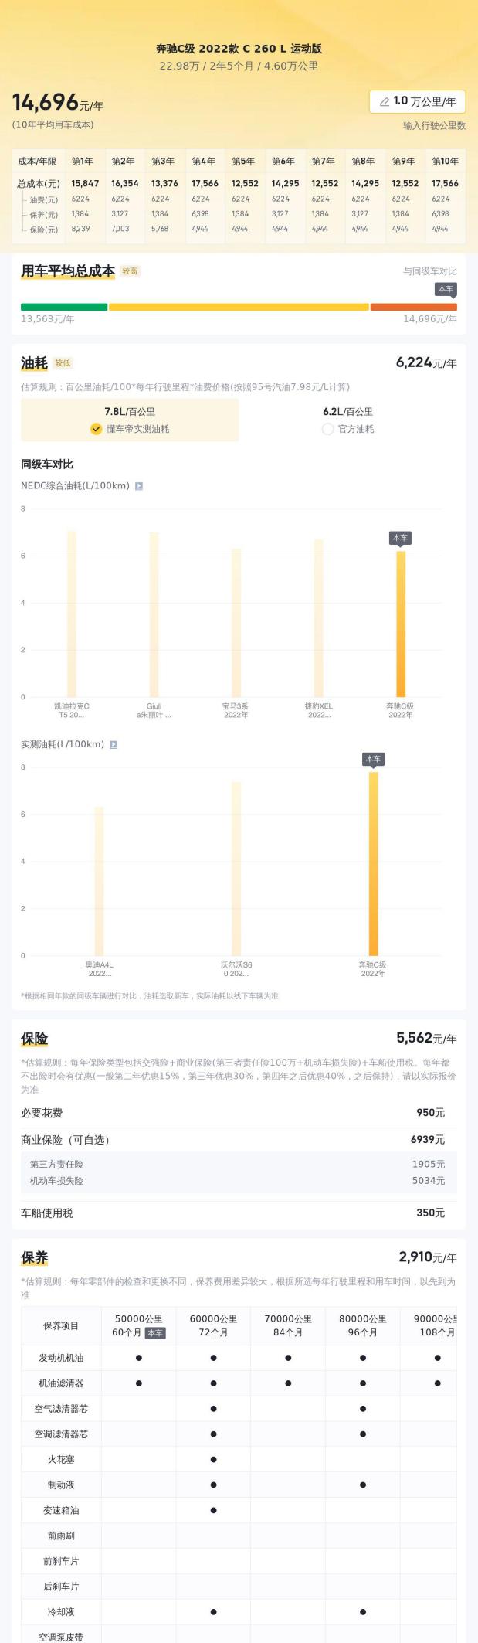478x1643 pixels.
Task: Click the 商业保险（可自选） row
Action: pyautogui.click(x=239, y=1139)
